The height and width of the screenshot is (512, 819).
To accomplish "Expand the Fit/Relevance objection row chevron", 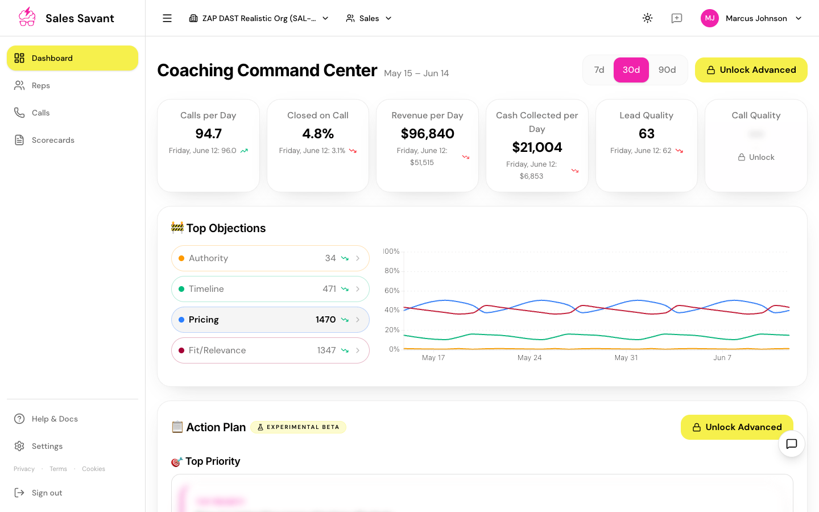I will [358, 350].
